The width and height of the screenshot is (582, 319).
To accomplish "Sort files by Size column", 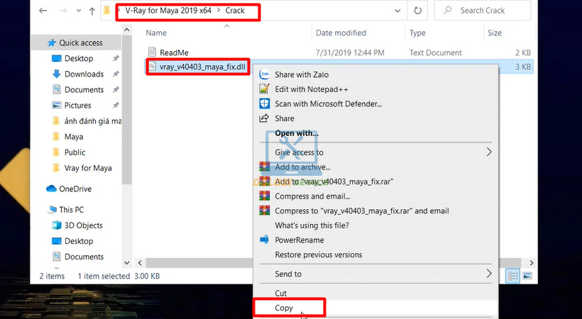I will pyautogui.click(x=495, y=33).
